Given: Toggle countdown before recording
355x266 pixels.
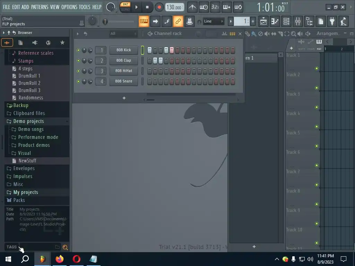Looking at the screenshot, I should click(x=215, y=7).
